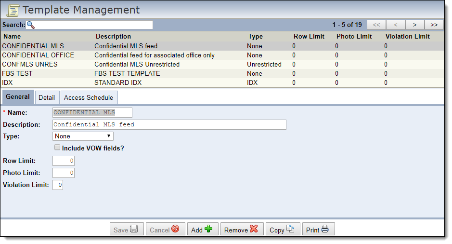Screen dimensions: 452x244
Task: Click the magnifying glass search icon
Action: (x=30, y=25)
